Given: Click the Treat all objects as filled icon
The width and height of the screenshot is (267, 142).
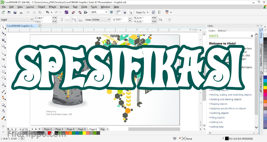Looking at the screenshot, I should pyautogui.click(x=161, y=20).
